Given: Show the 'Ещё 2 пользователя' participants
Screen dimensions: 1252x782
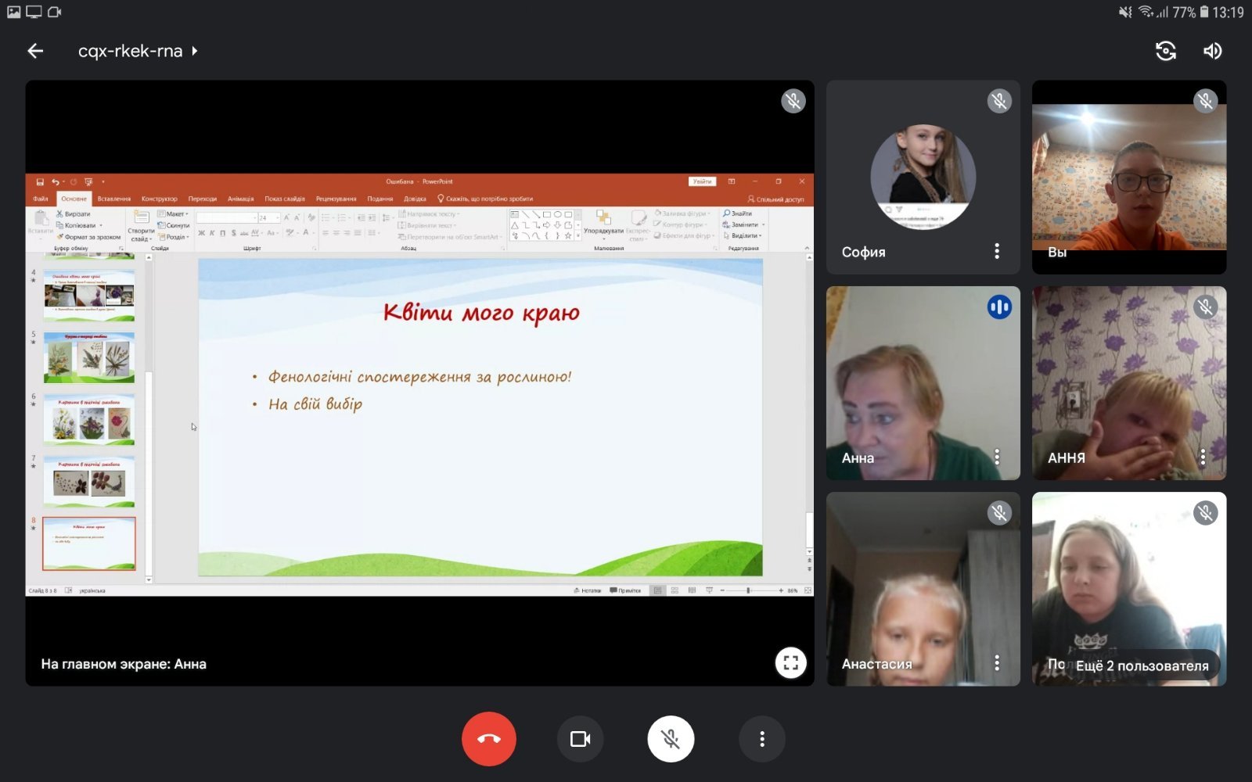Looking at the screenshot, I should 1141,665.
